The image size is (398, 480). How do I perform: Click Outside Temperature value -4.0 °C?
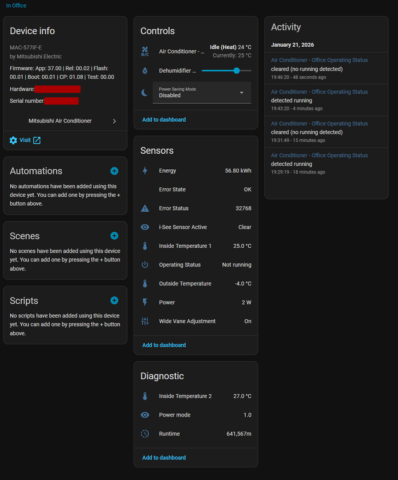coord(243,283)
